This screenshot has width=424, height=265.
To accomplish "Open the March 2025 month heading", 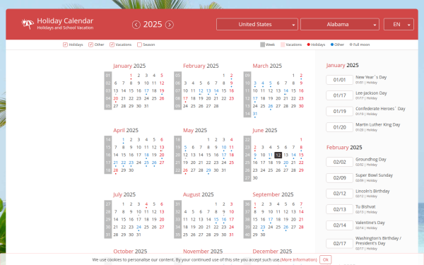I will click(267, 66).
